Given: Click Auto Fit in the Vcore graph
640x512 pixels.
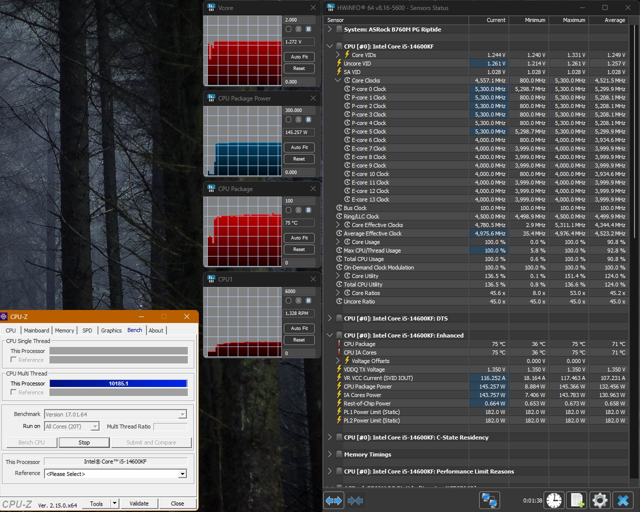Looking at the screenshot, I should point(299,57).
